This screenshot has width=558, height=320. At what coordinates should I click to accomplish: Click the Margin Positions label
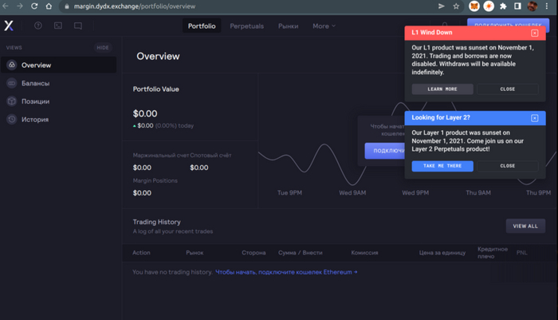pos(155,180)
